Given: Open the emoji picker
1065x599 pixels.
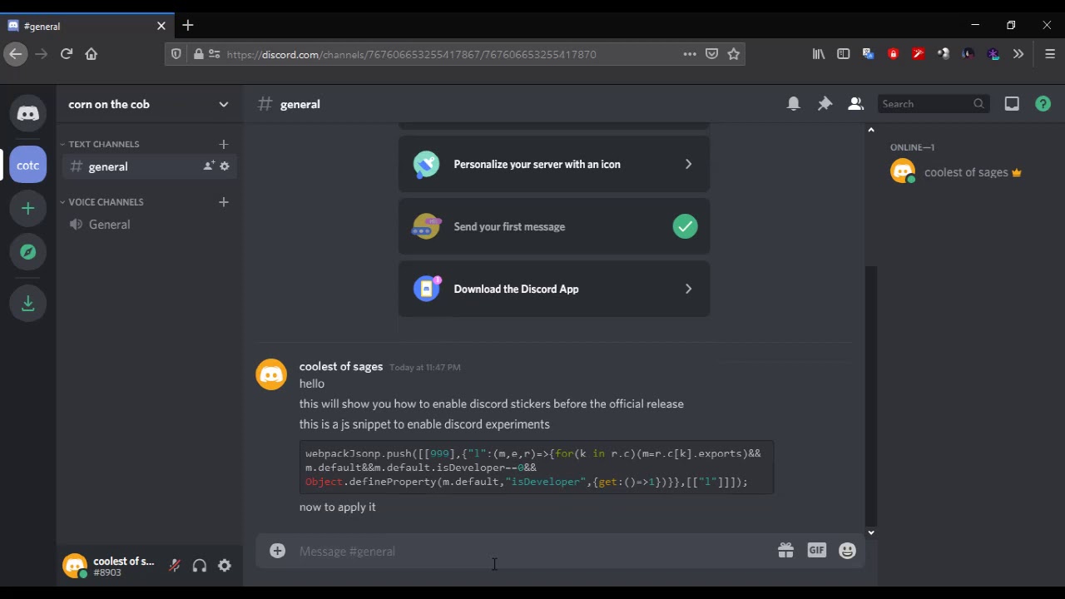Looking at the screenshot, I should pos(847,550).
